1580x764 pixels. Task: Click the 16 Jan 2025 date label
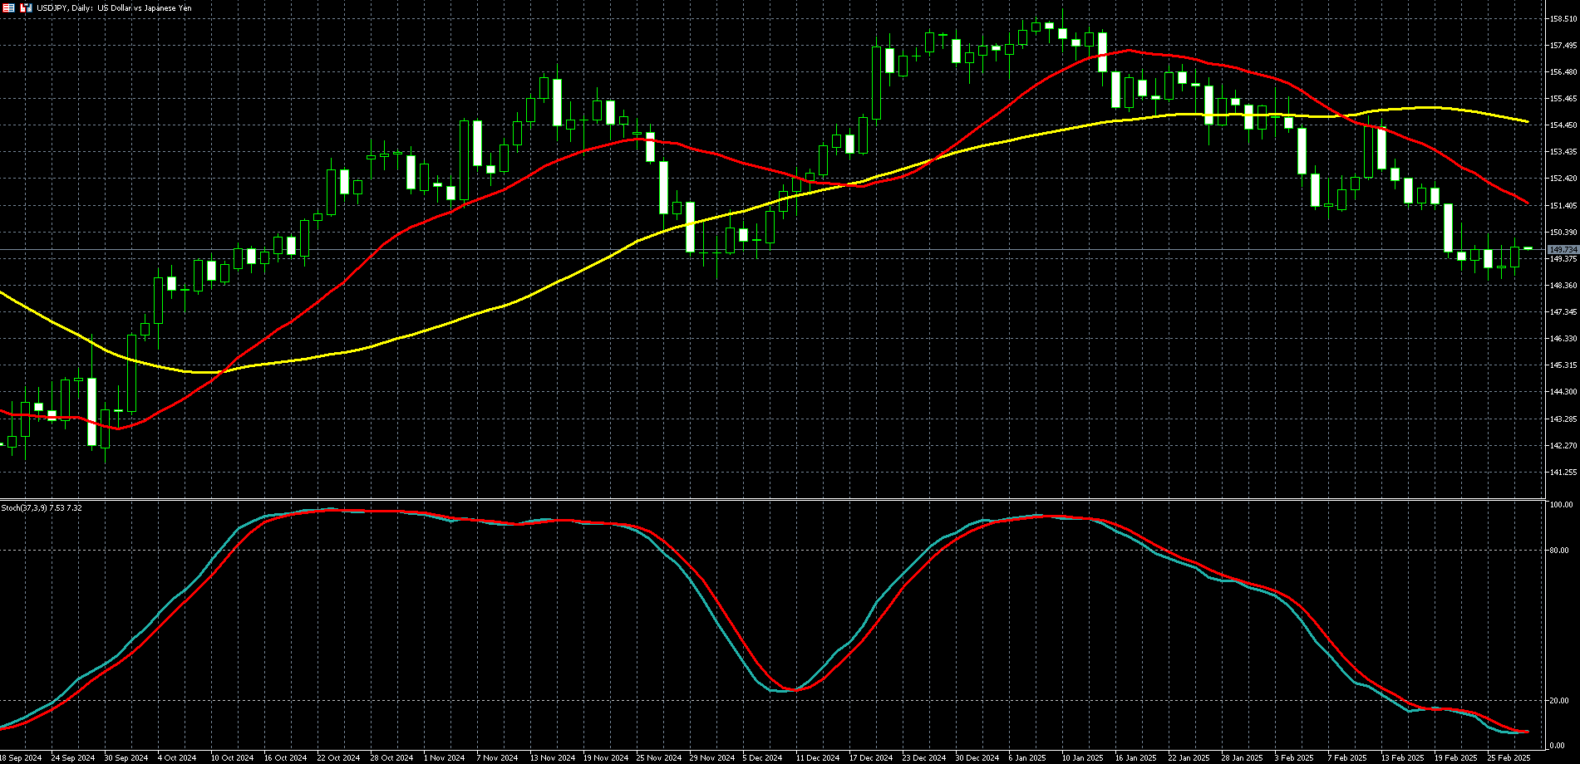pos(1136,758)
